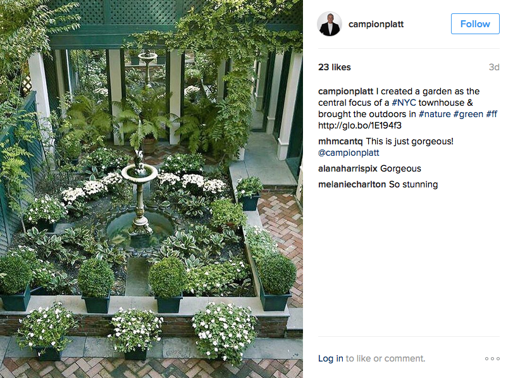Screen dimensions: 513x378
Task: Open campionplatt's profile avatar
Action: coord(330,24)
